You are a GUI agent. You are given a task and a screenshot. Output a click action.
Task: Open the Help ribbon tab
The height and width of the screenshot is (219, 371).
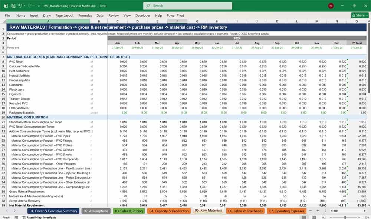coord(158,15)
